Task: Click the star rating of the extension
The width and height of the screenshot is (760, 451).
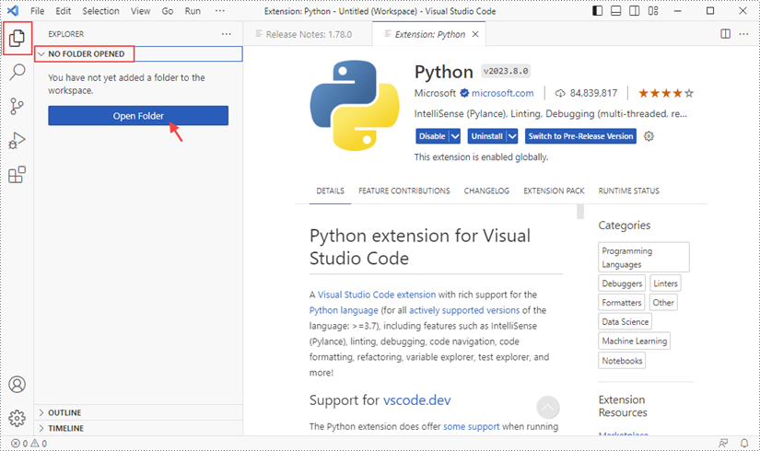Action: point(665,93)
